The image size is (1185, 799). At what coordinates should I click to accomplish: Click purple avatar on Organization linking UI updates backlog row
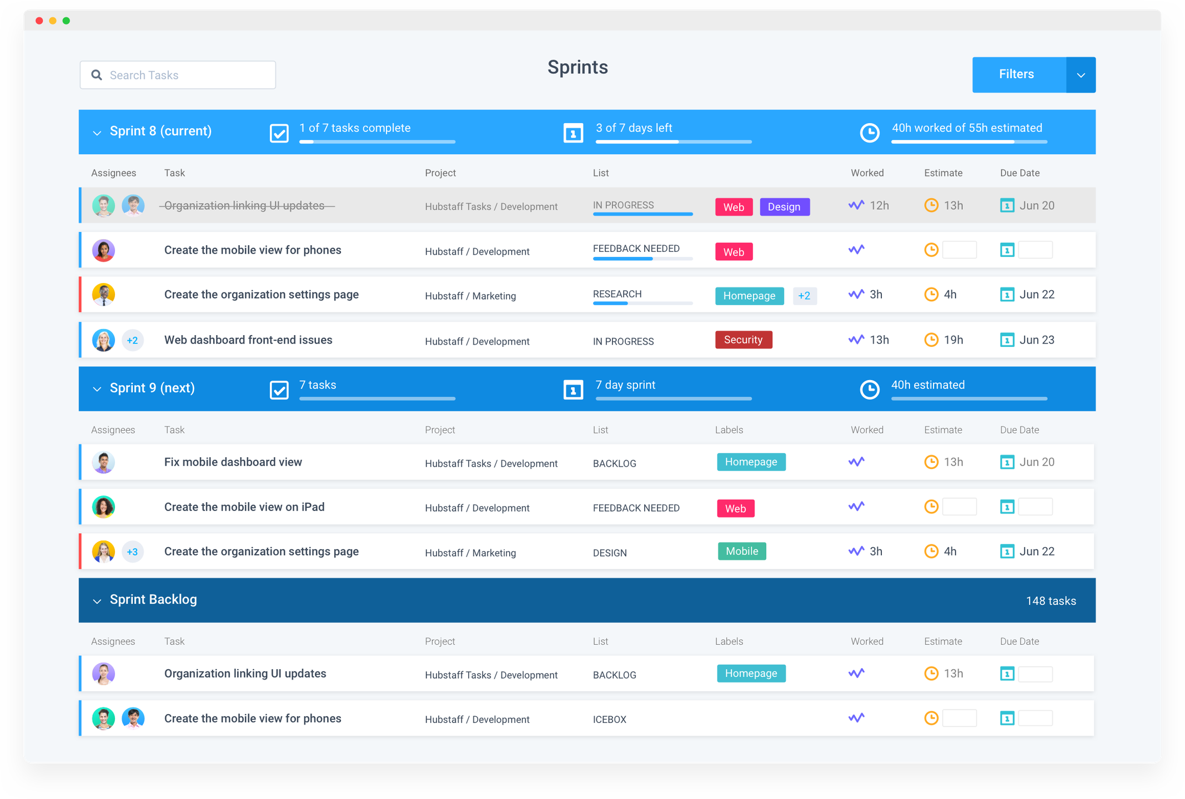tap(103, 674)
